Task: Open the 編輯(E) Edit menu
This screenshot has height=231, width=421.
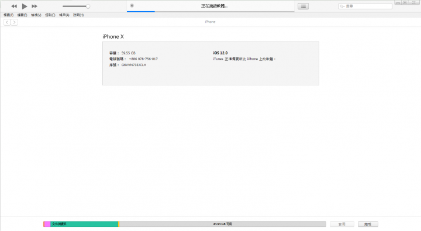Action: [22, 15]
